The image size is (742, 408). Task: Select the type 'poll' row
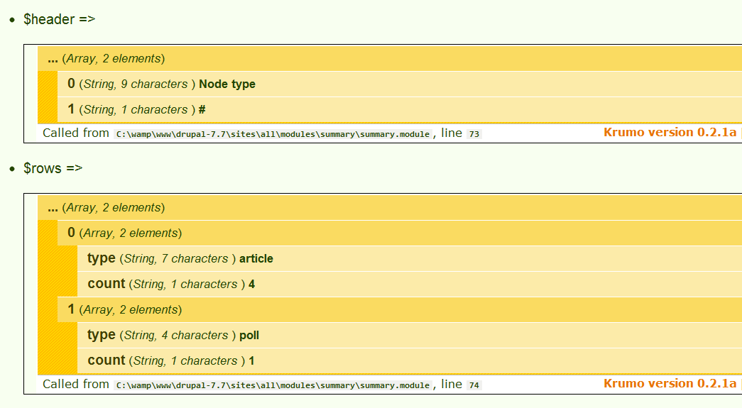coord(173,336)
